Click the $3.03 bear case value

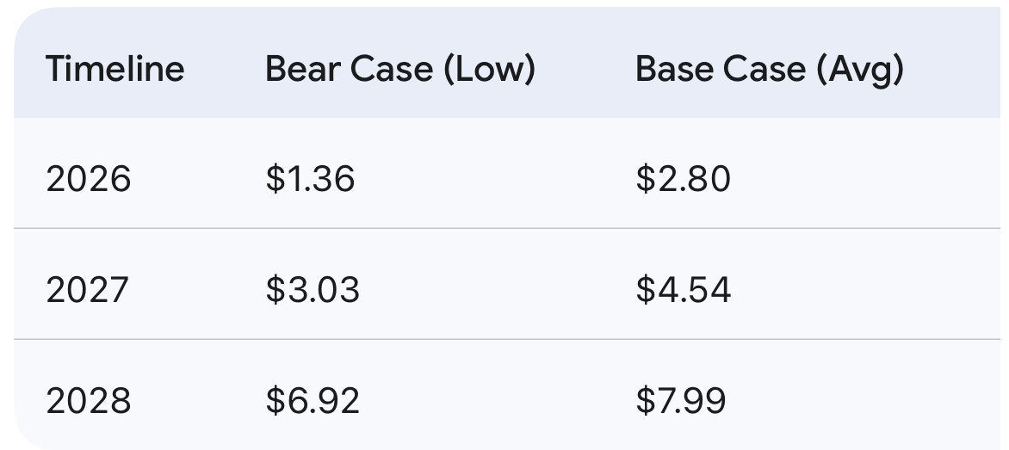pos(312,290)
